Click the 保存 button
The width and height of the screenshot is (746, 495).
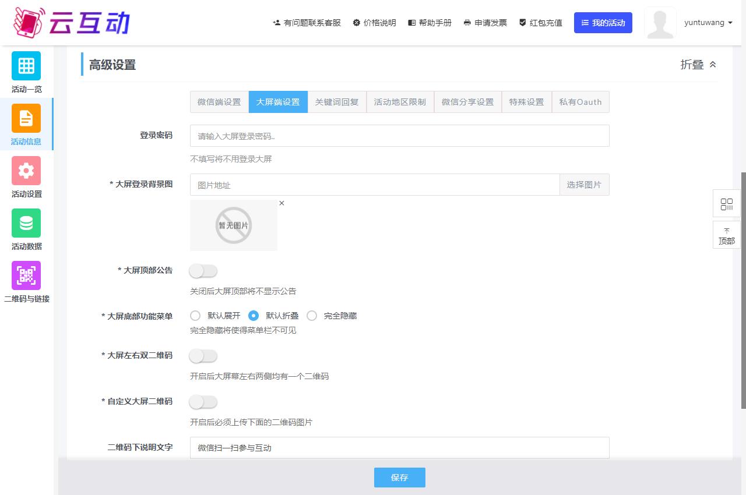click(x=399, y=478)
